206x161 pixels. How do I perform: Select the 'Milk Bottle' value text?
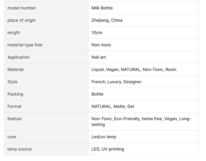[102, 8]
